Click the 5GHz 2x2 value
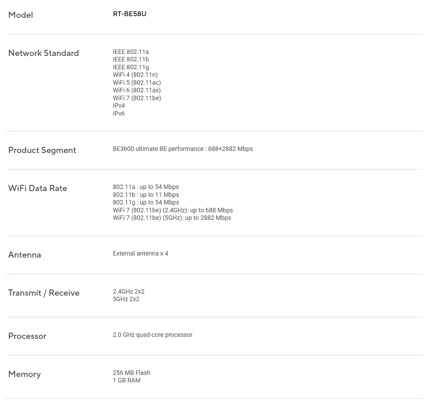The height and width of the screenshot is (402, 425). tap(126, 299)
